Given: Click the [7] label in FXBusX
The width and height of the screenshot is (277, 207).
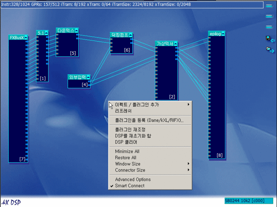Looking at the screenshot, I should (22, 159).
